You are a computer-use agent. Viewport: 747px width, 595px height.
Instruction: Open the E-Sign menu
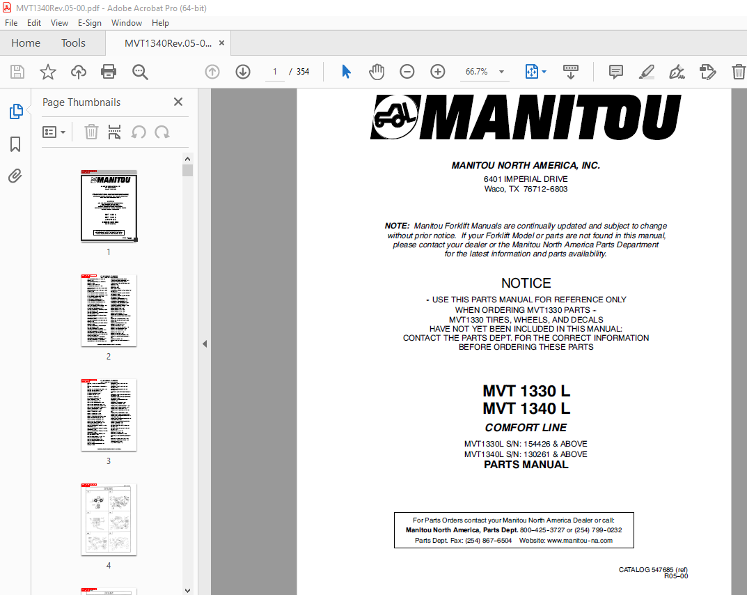(x=90, y=23)
